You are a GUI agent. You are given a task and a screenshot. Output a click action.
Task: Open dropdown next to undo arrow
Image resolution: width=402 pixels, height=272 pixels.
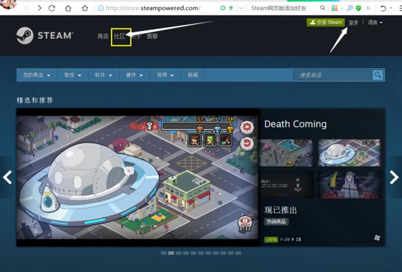pyautogui.click(x=391, y=8)
